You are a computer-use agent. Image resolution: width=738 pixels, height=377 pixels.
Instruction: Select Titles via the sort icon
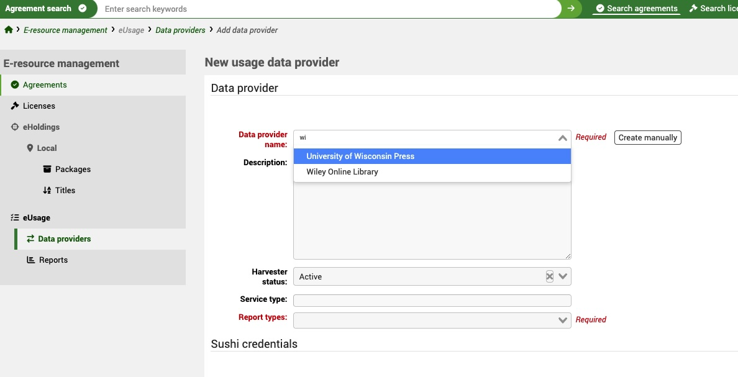[47, 190]
